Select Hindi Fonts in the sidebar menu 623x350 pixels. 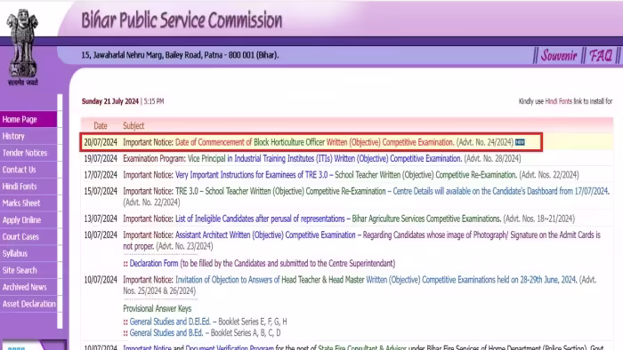coord(28,187)
